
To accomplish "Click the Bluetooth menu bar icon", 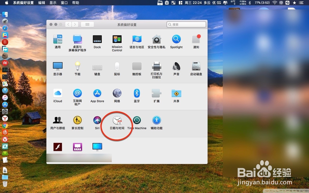I will (249, 3).
